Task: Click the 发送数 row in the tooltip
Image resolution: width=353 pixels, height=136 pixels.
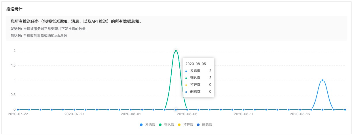Action: (198, 71)
